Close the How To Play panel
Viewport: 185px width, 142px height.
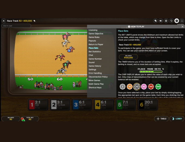[182, 26]
